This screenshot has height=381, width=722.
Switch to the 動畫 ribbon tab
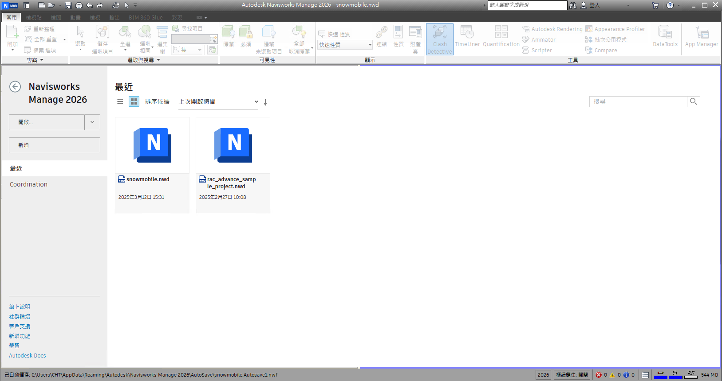(75, 17)
